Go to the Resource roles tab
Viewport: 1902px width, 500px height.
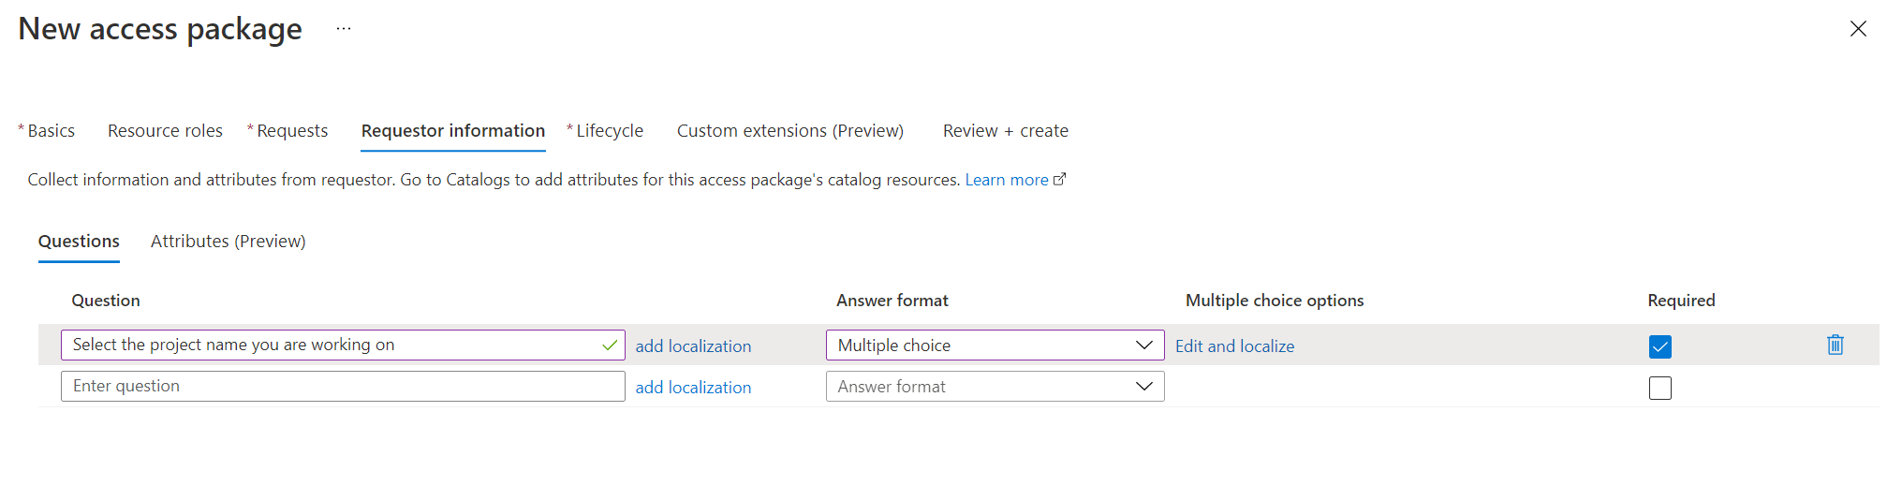click(165, 131)
